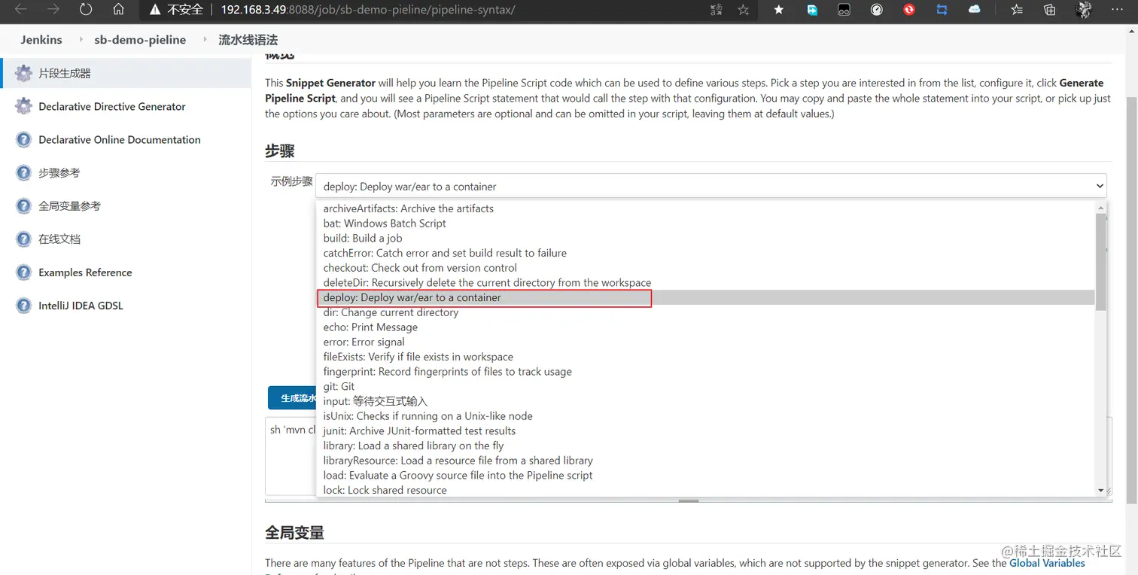The width and height of the screenshot is (1138, 575).
Task: Click the gear icon beside 片段生成器
Action: point(24,73)
